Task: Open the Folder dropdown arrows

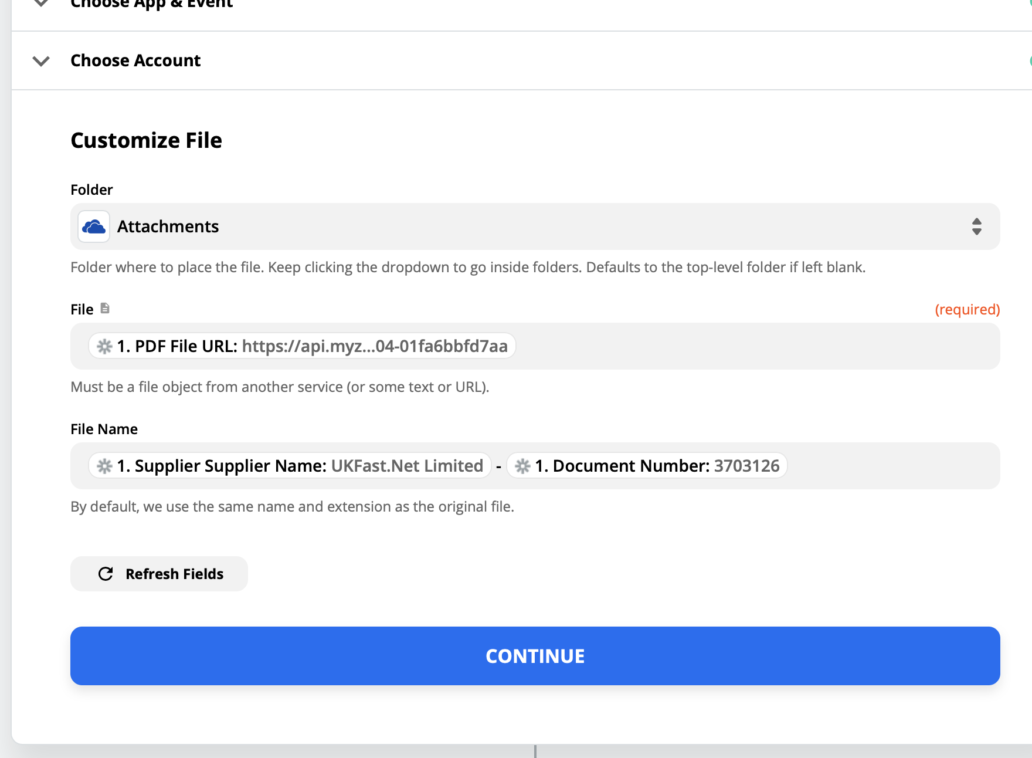Action: pos(976,226)
